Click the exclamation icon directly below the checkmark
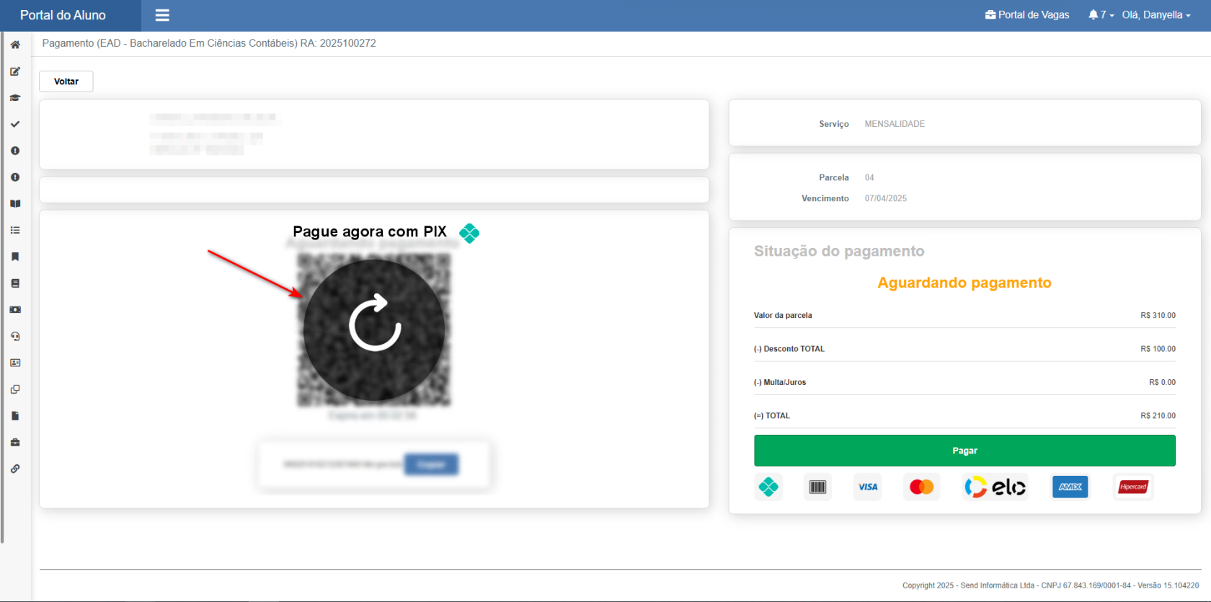 coord(15,151)
